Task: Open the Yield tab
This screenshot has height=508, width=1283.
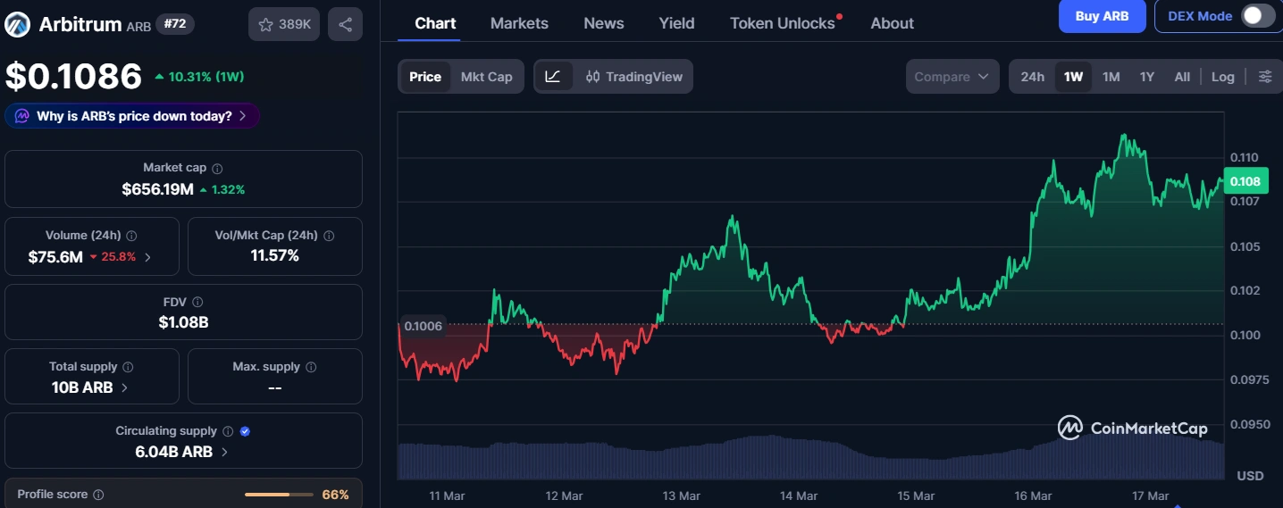Action: 676,23
